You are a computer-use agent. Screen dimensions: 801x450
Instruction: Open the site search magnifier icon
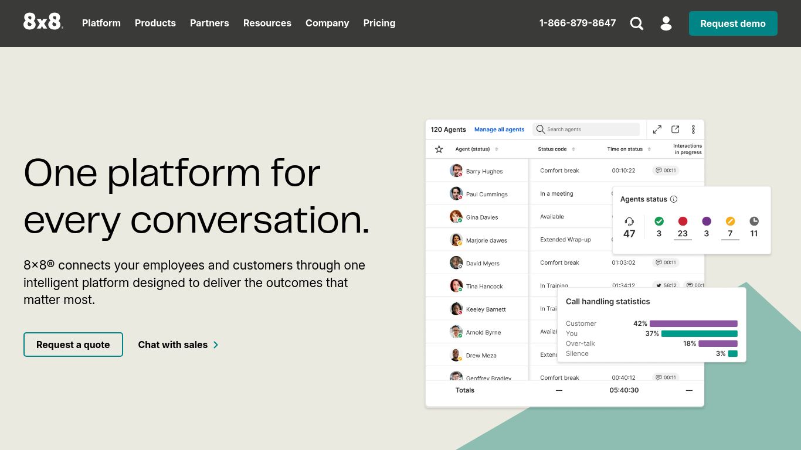click(x=637, y=23)
